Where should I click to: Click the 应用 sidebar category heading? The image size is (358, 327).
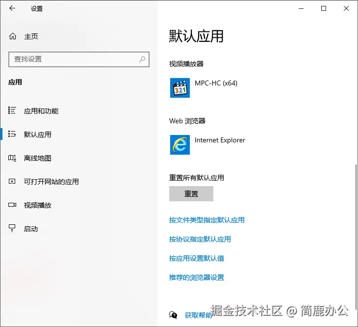15,82
